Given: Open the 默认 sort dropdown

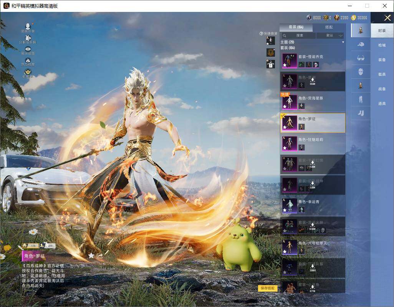Looking at the screenshot, I should (330, 35).
